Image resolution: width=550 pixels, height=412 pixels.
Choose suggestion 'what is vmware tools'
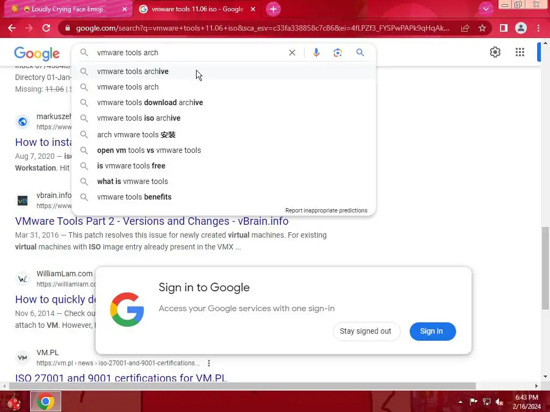pyautogui.click(x=224, y=181)
